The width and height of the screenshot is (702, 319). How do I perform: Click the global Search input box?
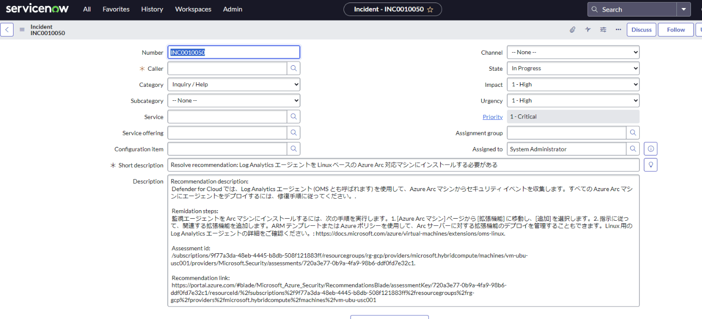tap(632, 10)
